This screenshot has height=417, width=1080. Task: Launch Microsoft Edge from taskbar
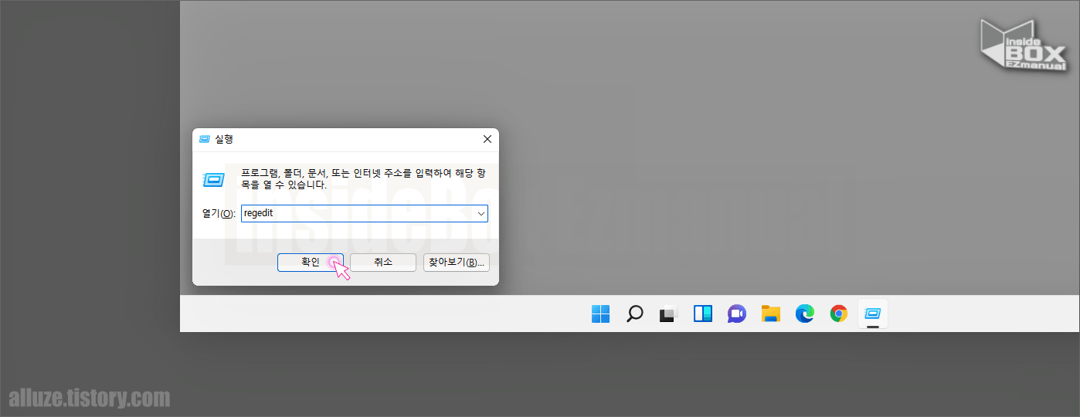pyautogui.click(x=804, y=314)
